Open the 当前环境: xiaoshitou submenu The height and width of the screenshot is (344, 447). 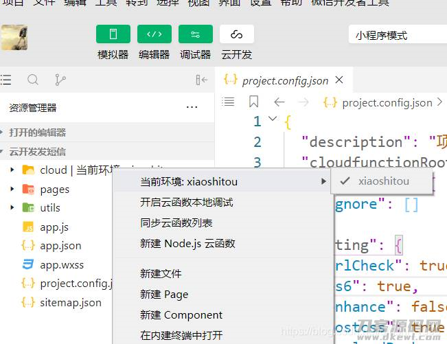click(222, 181)
